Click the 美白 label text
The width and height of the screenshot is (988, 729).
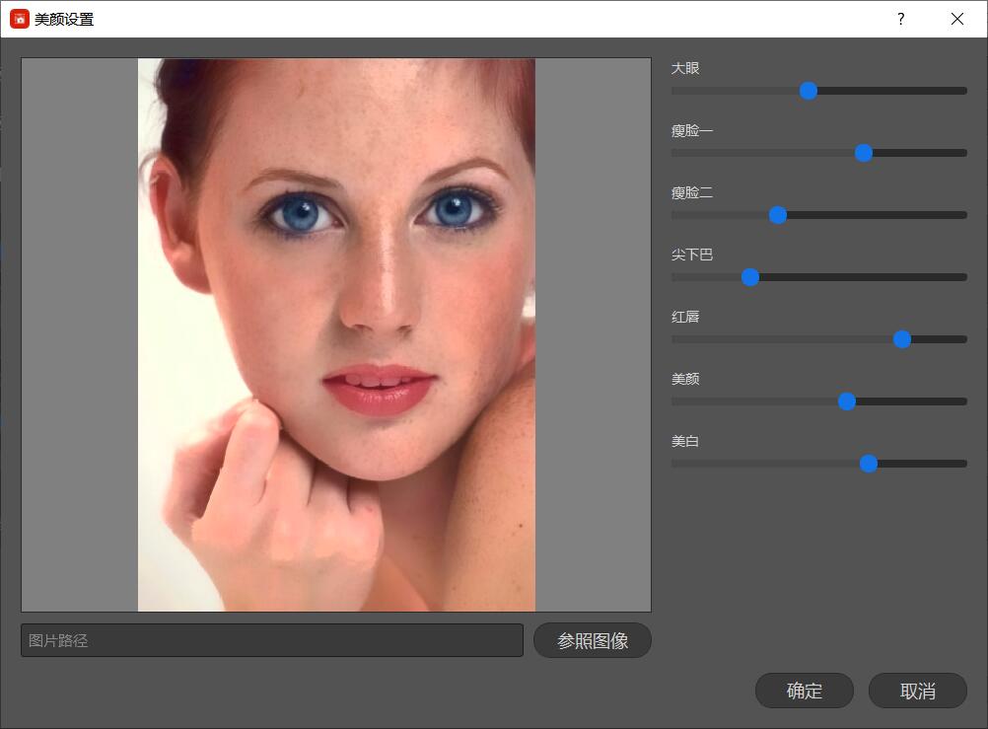[685, 441]
